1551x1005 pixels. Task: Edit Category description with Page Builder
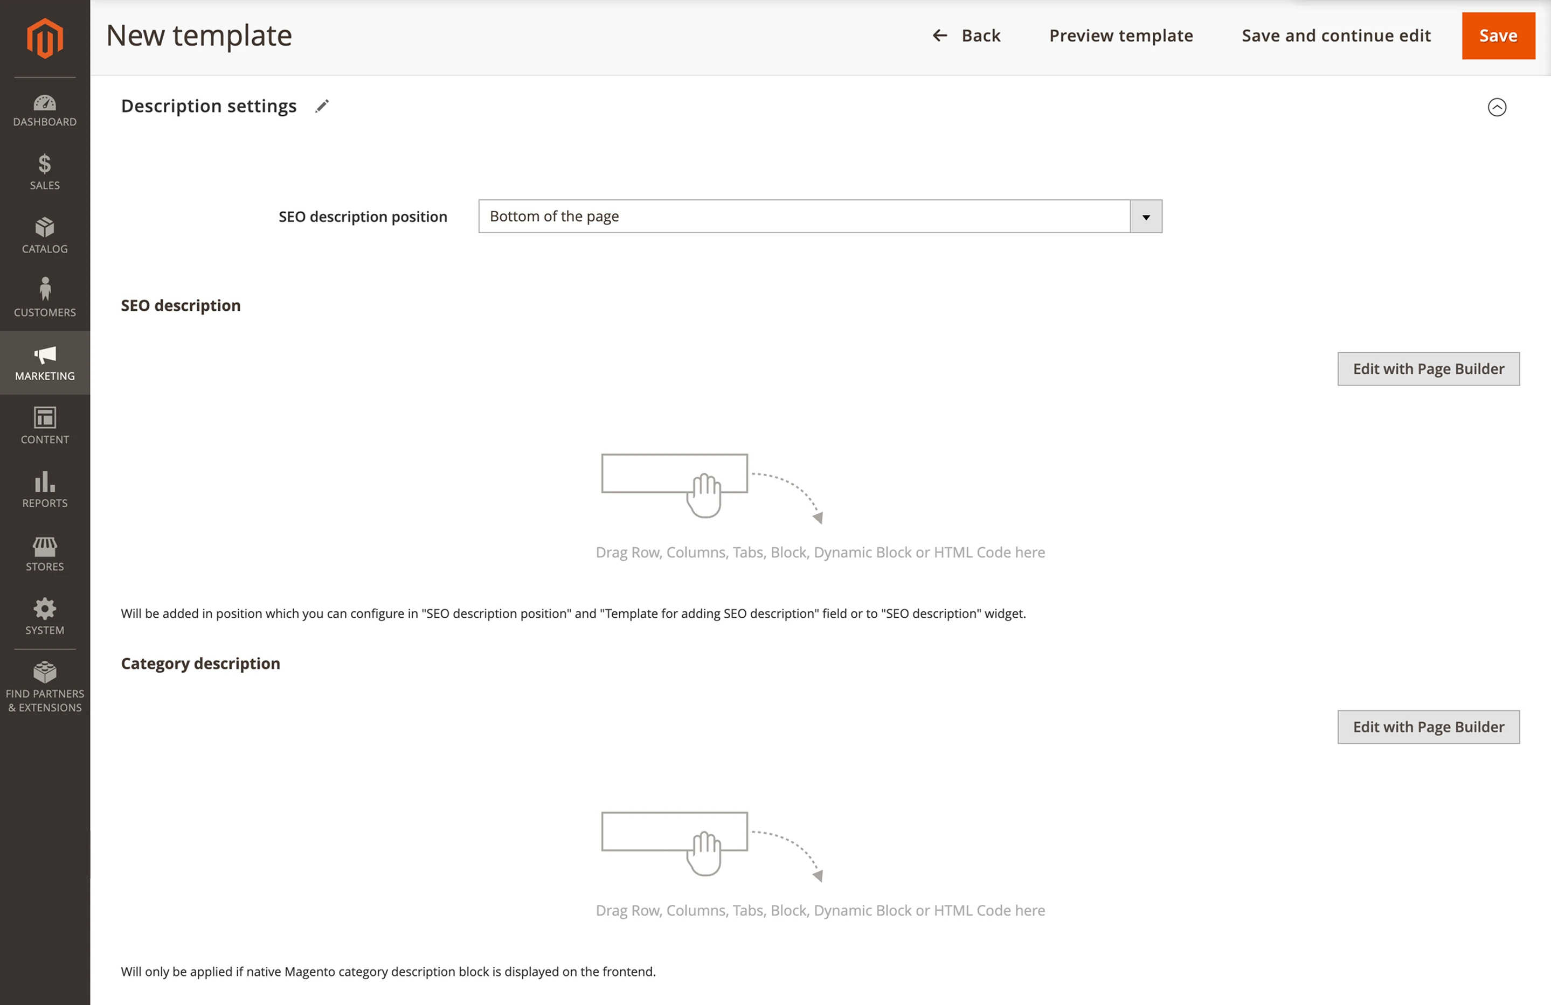point(1429,726)
